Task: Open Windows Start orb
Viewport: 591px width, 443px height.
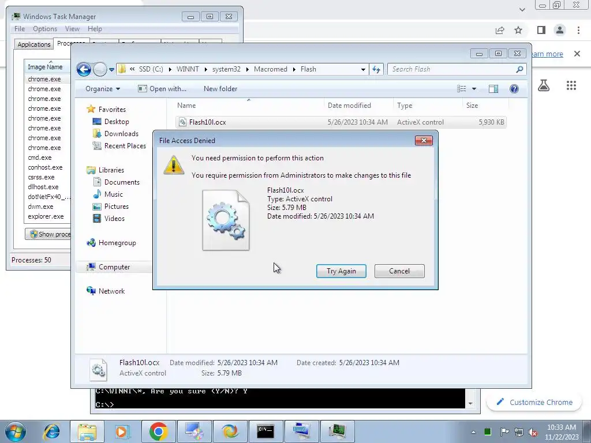Action: pos(15,431)
